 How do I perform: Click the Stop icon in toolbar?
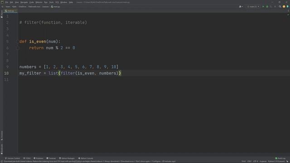[x=275, y=7]
